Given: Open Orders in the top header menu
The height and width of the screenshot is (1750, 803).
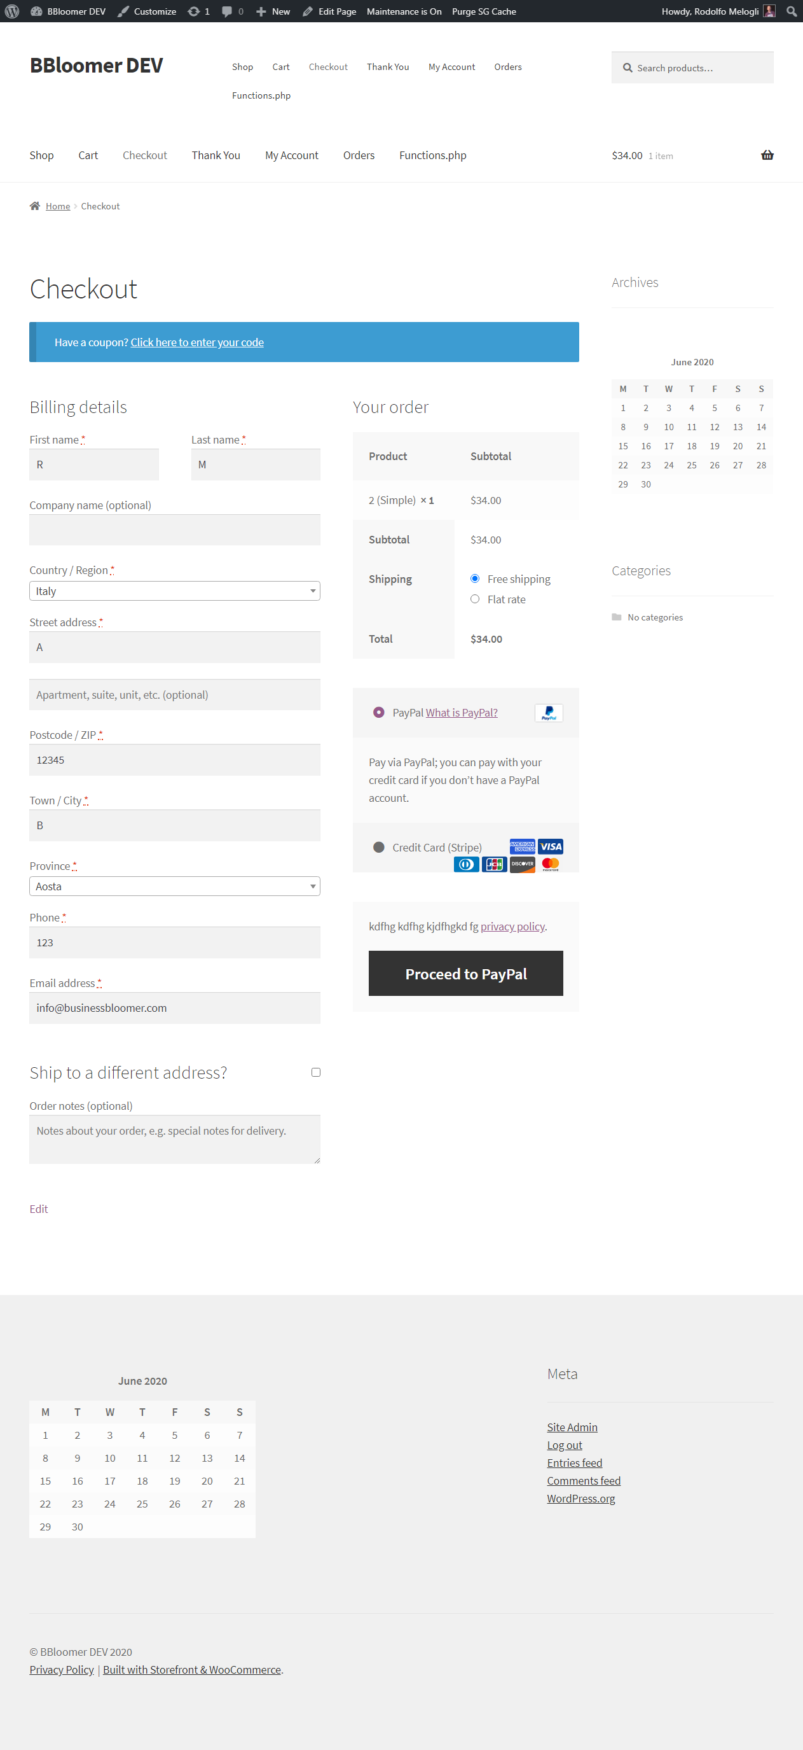Looking at the screenshot, I should 507,67.
